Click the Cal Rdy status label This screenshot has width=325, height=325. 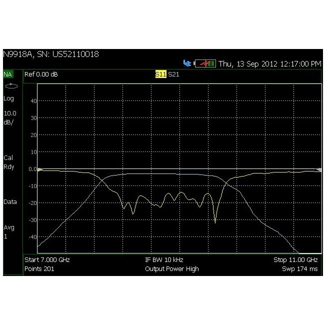(x=9, y=162)
